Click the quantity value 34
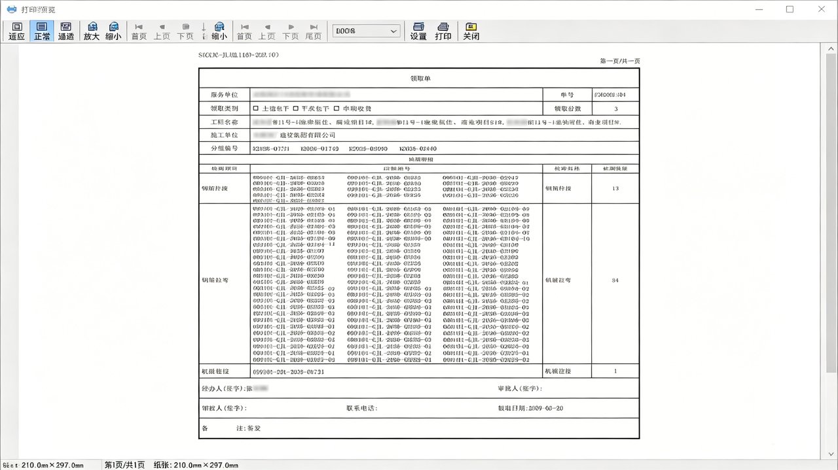 pyautogui.click(x=615, y=280)
